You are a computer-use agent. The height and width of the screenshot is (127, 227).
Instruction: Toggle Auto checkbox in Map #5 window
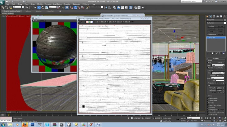33,21
